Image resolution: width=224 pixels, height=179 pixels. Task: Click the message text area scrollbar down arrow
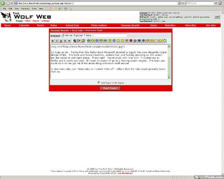(169, 77)
